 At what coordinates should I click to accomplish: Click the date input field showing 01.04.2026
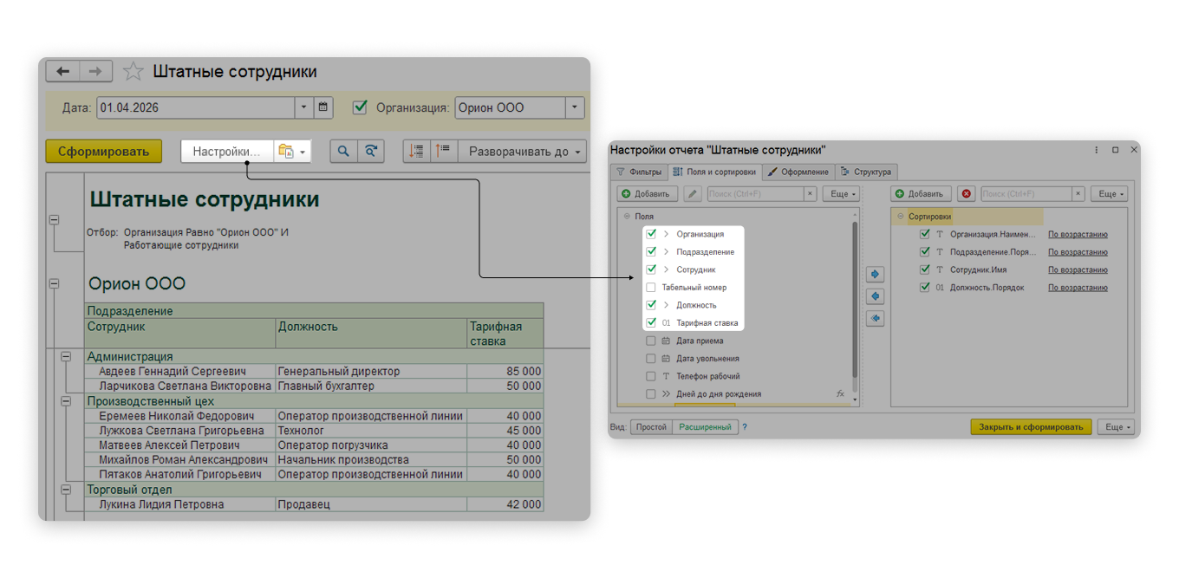196,107
